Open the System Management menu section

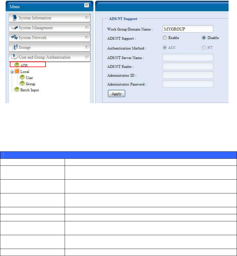click(49, 28)
